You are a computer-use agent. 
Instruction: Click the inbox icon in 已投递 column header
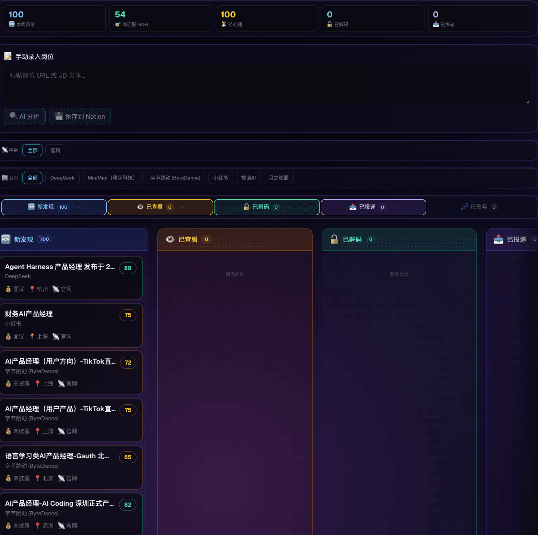click(x=498, y=239)
